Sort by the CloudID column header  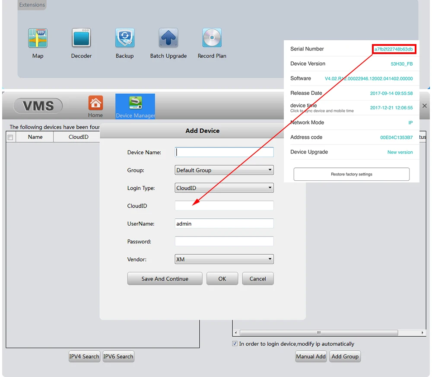pos(78,137)
